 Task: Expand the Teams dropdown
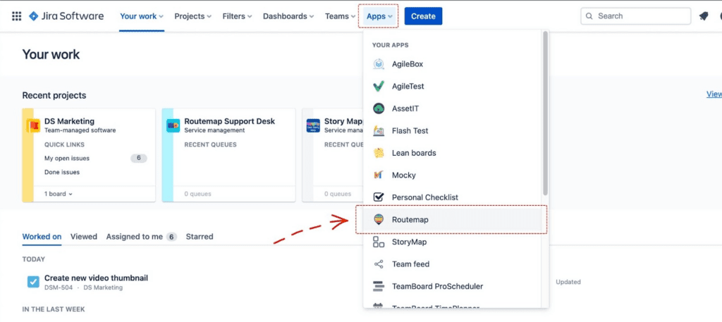tap(340, 16)
